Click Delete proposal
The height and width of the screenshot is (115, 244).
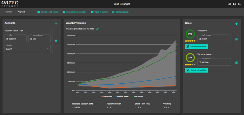(120, 12)
